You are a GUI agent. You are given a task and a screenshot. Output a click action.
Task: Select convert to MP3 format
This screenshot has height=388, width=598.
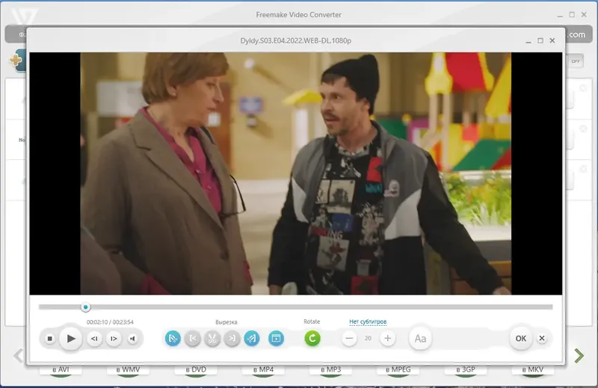click(x=330, y=371)
